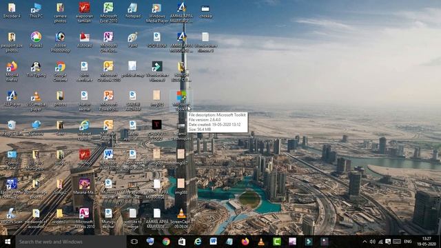Image resolution: width=441 pixels, height=248 pixels.
Task: Launch Picasa 3 desktop shortcut
Action: tap(36, 40)
